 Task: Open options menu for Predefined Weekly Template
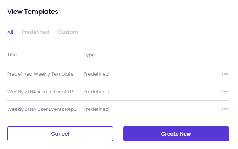click(225, 74)
